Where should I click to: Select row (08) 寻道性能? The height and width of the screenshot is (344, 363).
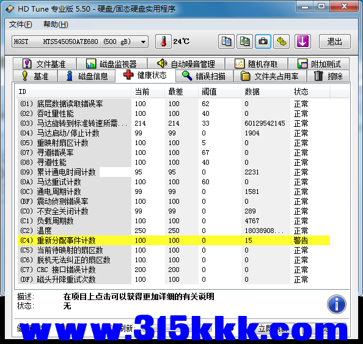pyautogui.click(x=174, y=162)
